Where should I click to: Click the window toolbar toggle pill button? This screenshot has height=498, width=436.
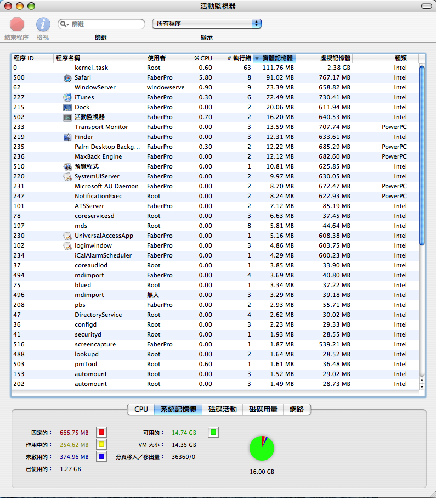pyautogui.click(x=426, y=6)
